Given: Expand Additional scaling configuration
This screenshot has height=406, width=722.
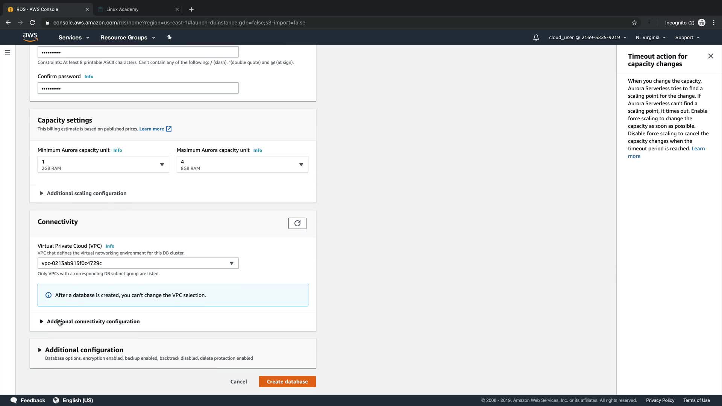Looking at the screenshot, I should pyautogui.click(x=86, y=193).
